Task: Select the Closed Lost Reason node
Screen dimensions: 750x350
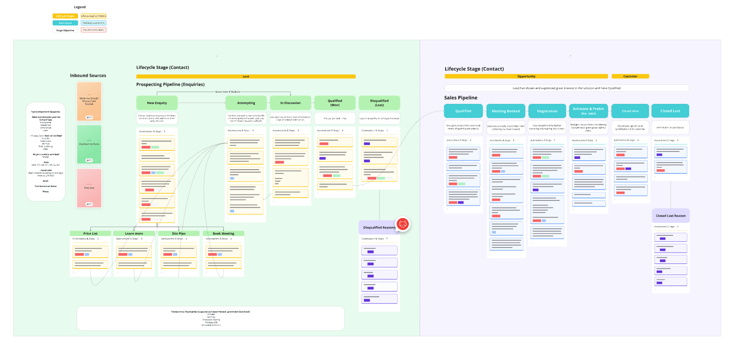Action: point(671,216)
